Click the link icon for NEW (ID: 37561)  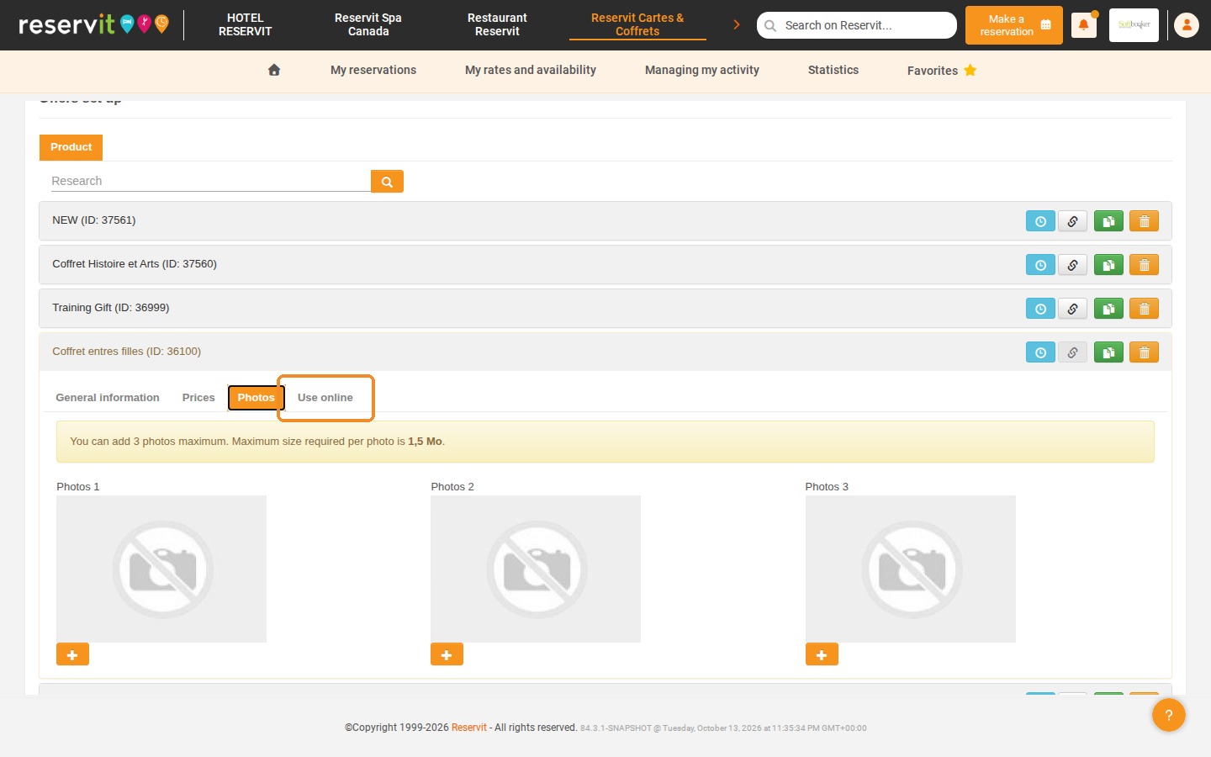click(x=1072, y=221)
